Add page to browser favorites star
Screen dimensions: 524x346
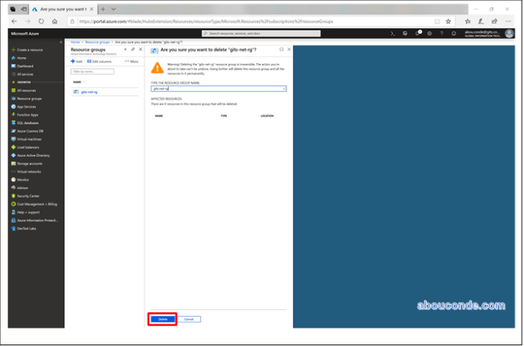click(x=448, y=21)
